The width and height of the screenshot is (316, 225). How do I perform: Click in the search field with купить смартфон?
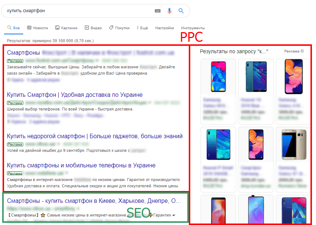(x=74, y=11)
